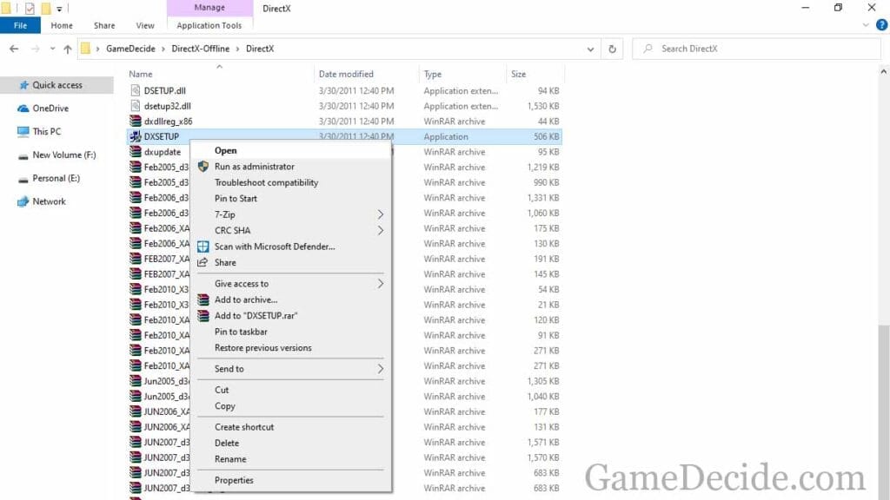Click the Microsoft Defender scan icon

click(x=203, y=247)
